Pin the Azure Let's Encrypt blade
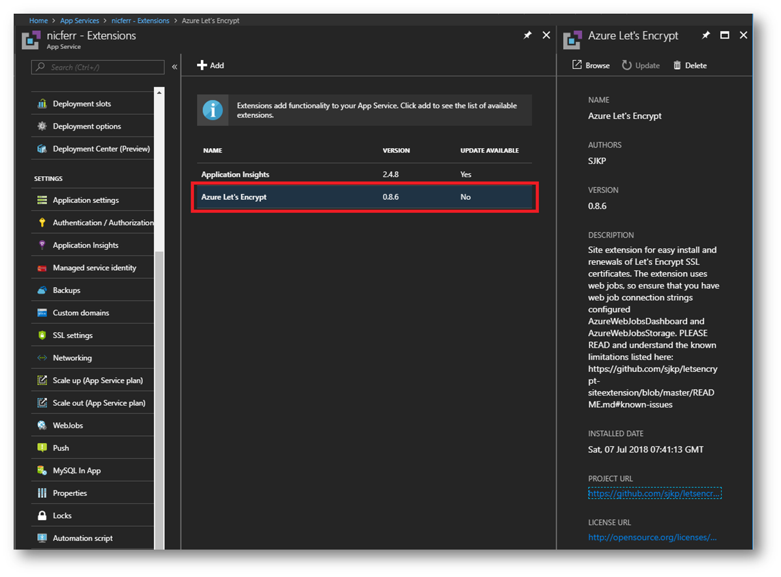 click(706, 35)
